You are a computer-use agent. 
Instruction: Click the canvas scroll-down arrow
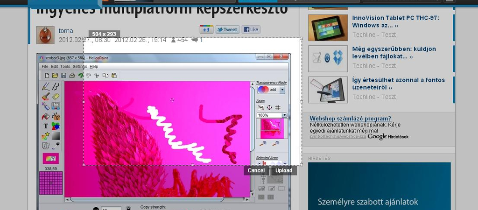pos(252,195)
